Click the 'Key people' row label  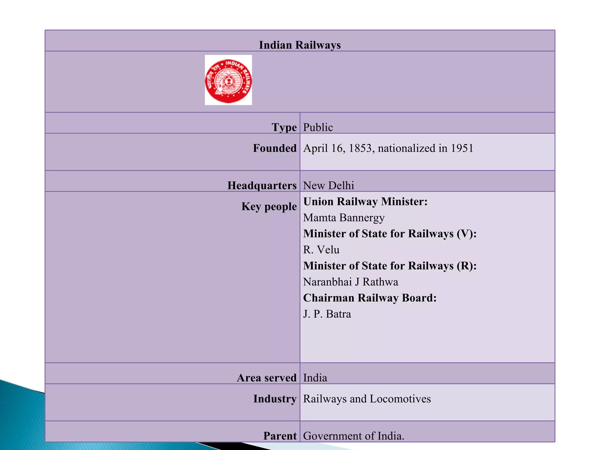tap(269, 207)
